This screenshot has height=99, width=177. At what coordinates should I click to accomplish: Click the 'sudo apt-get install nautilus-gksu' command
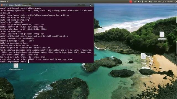point(48,36)
